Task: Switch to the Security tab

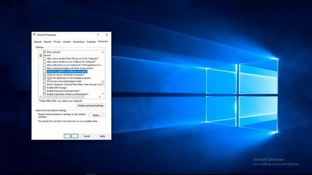Action: coord(48,42)
